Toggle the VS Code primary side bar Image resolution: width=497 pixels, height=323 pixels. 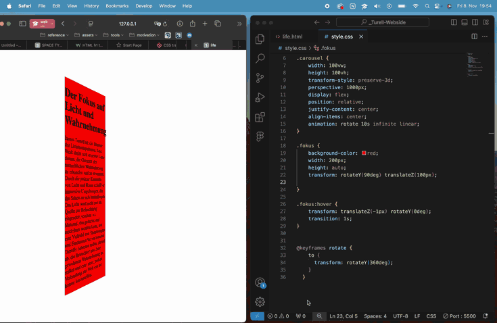click(x=454, y=22)
